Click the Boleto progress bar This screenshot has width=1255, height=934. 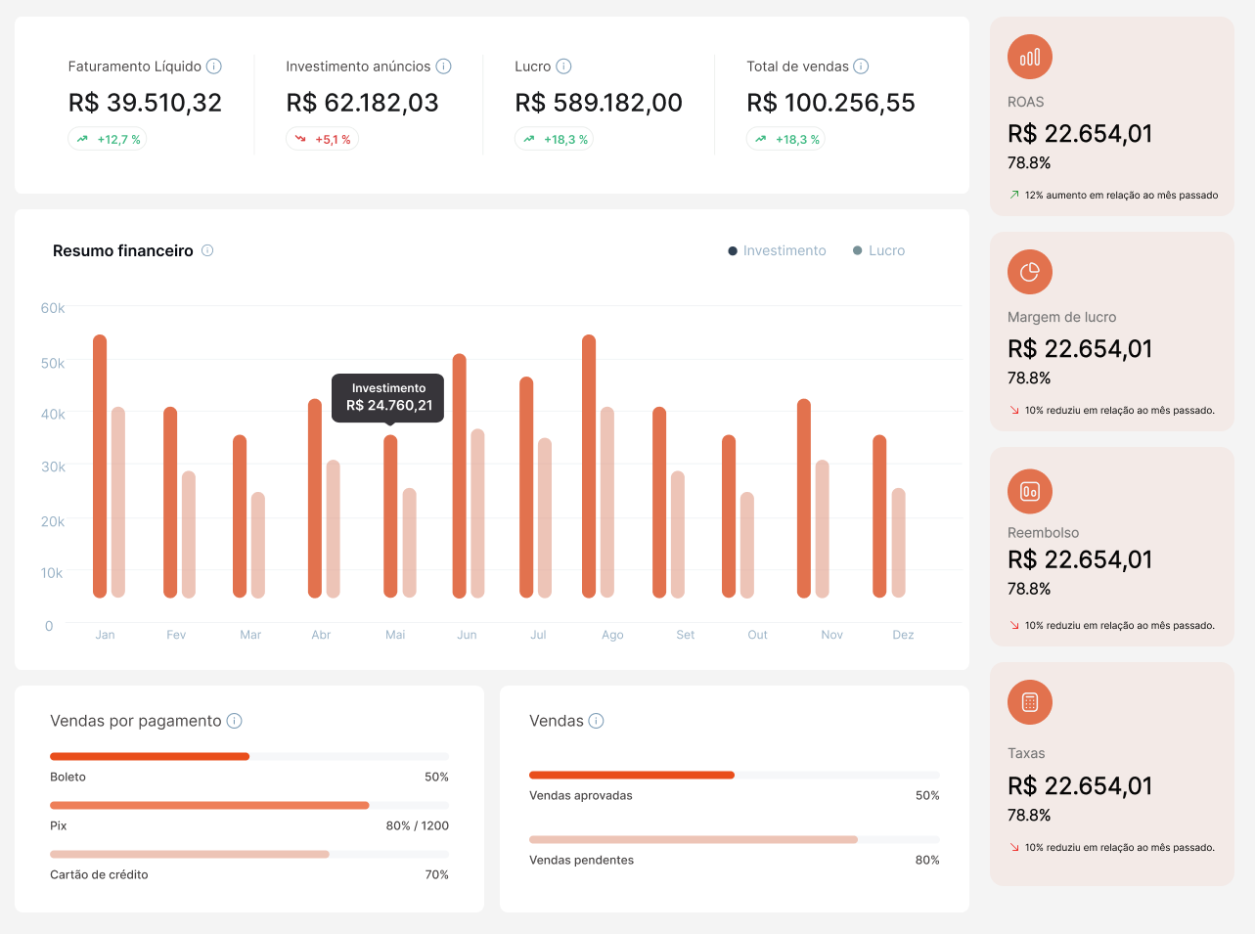click(249, 756)
